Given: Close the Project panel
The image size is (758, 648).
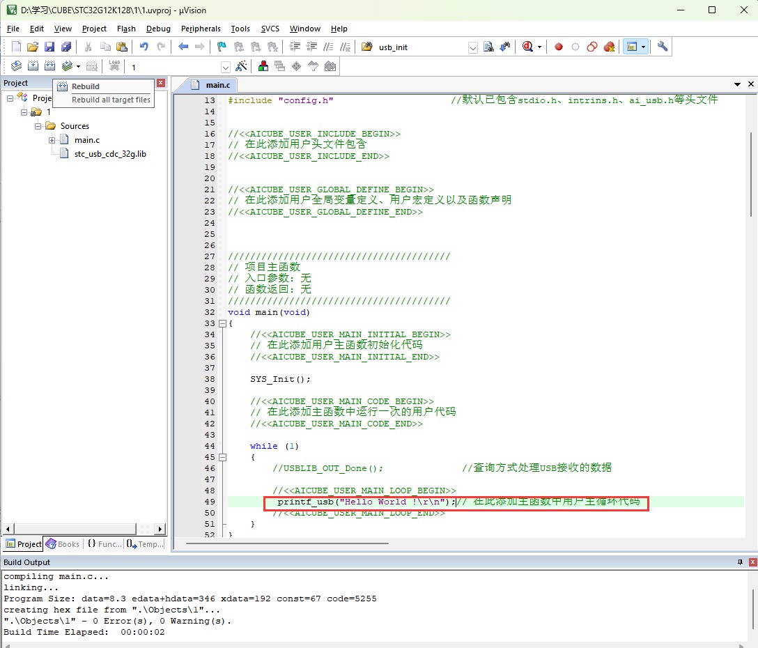Looking at the screenshot, I should click(161, 83).
